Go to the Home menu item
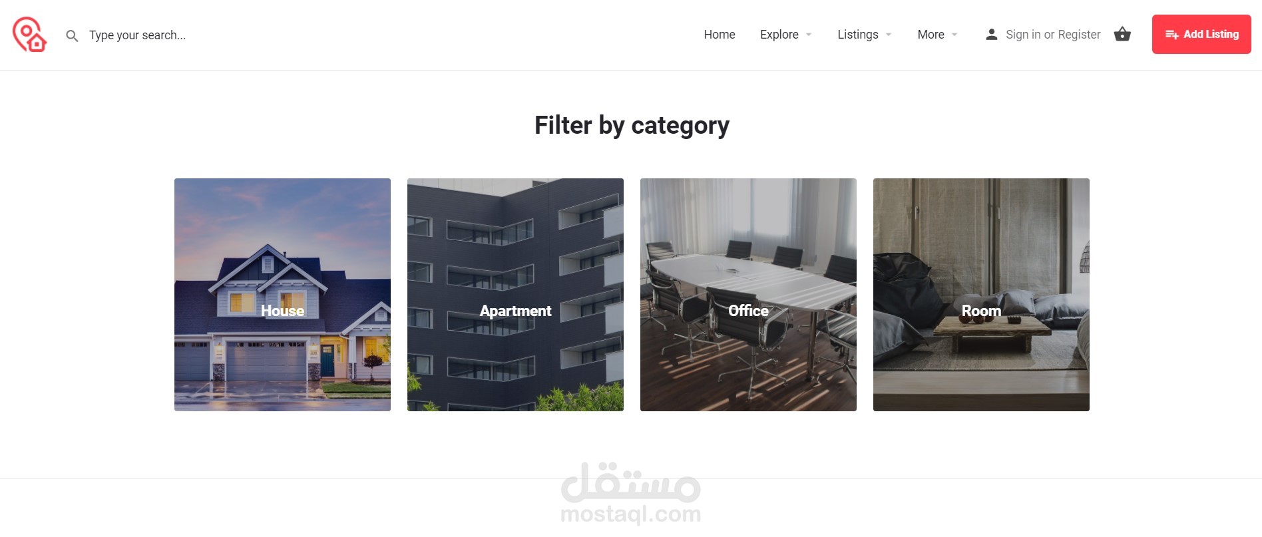 tap(720, 35)
